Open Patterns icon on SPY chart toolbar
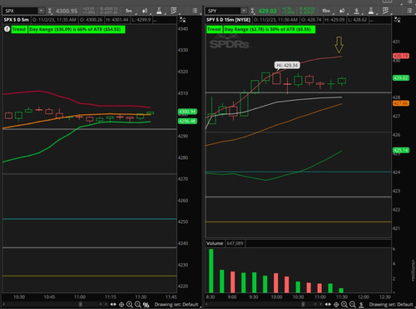 tap(385, 11)
